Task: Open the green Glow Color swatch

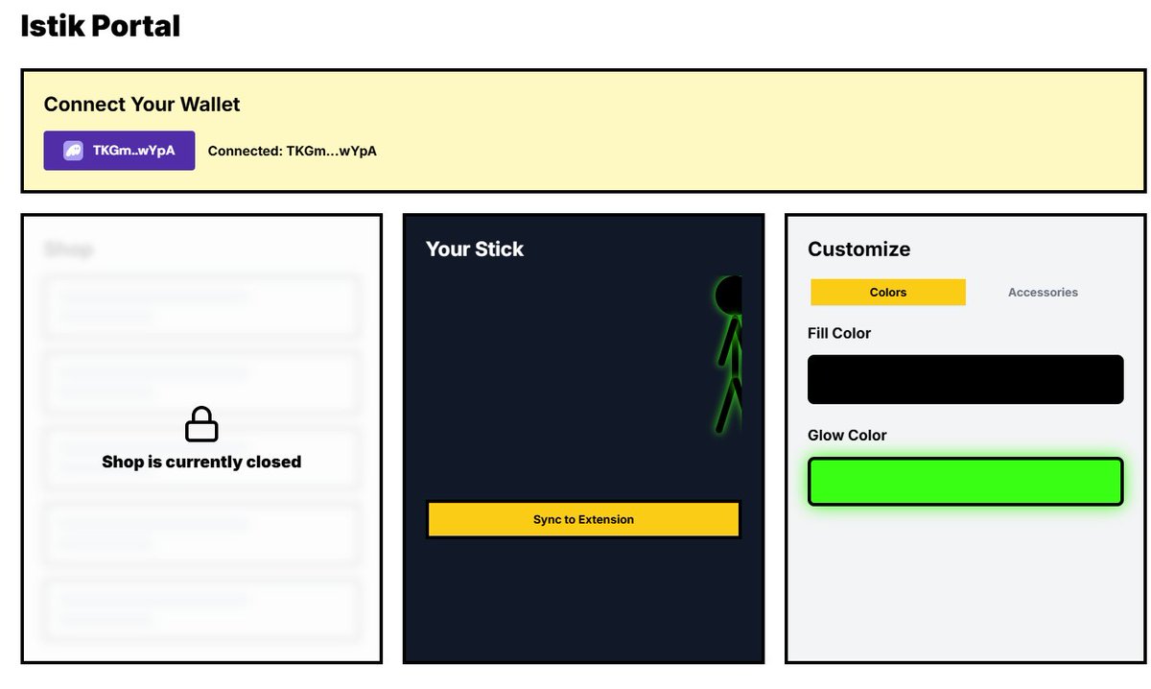Action: point(965,482)
